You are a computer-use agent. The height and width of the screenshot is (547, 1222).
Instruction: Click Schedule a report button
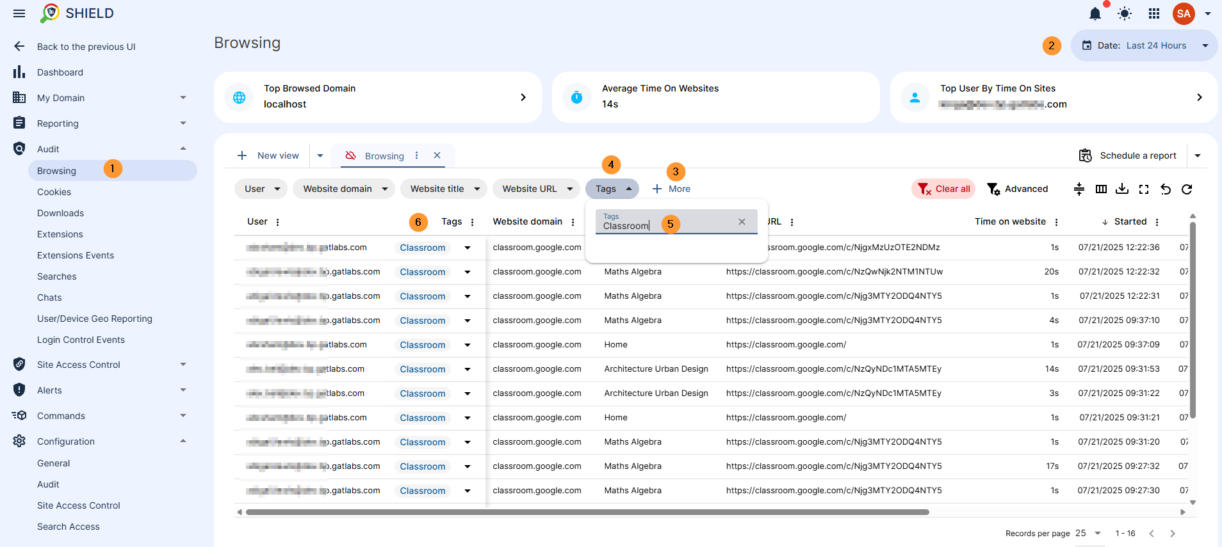click(1128, 155)
